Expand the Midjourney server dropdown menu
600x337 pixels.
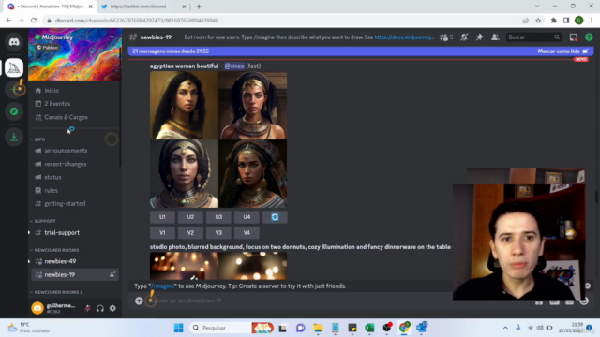112,37
